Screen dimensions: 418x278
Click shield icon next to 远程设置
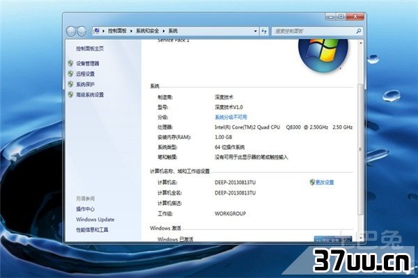coord(70,74)
